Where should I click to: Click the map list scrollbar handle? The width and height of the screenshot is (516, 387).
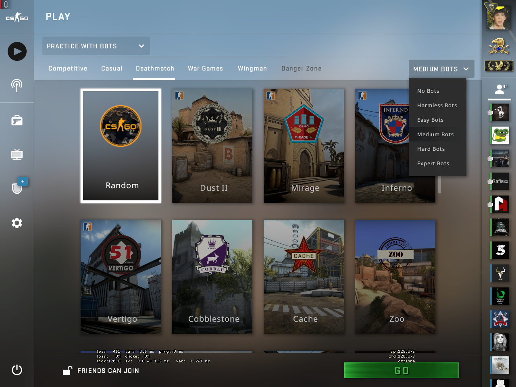439,185
